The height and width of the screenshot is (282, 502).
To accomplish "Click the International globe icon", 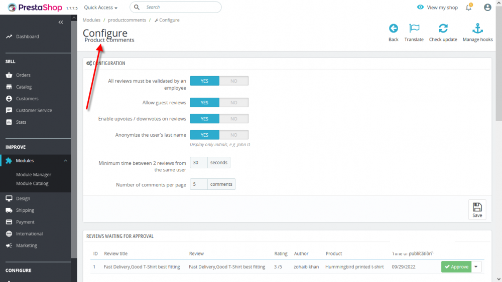I will click(9, 234).
